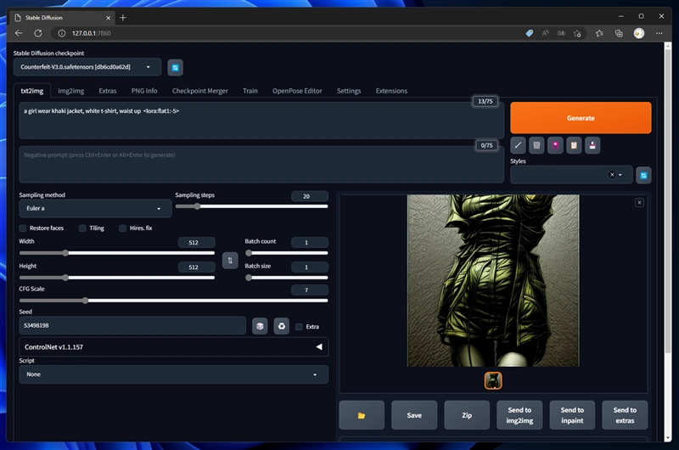Viewport: 679px width, 450px height.
Task: Click the CFG Scale slider handle
Action: pyautogui.click(x=85, y=300)
